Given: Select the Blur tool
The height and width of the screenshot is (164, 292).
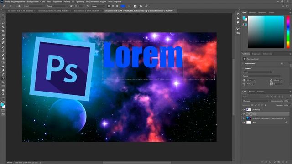Looking at the screenshot, I should tap(3, 67).
